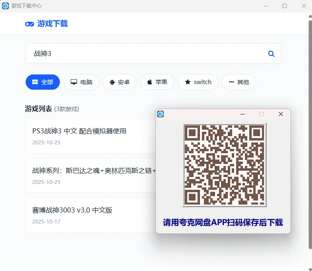Open PS3战神3 中文 配合模拟器使用 entry
Screen dimensions: 312x271
pyautogui.click(x=91, y=136)
